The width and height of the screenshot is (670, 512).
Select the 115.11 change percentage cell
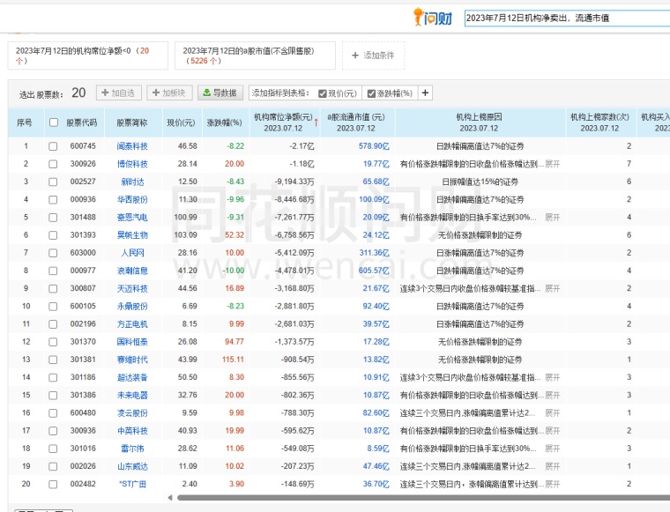[x=233, y=360]
